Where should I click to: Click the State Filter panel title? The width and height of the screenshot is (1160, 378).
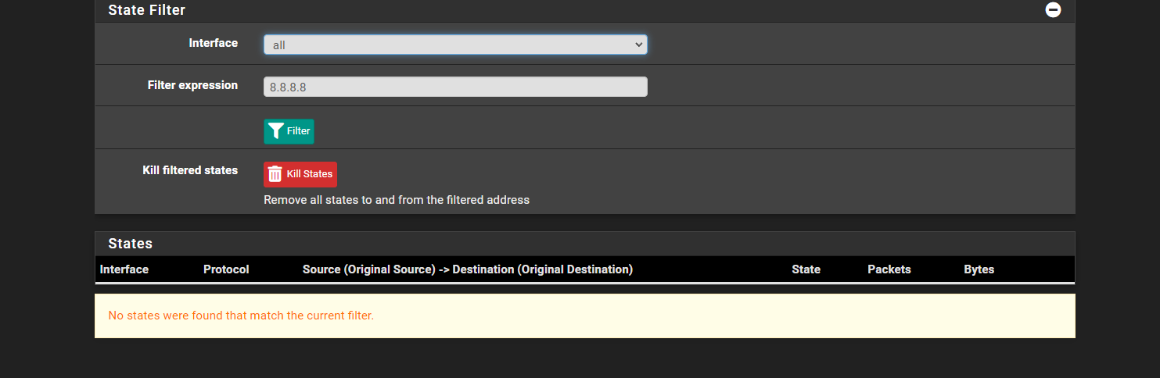[x=147, y=10]
